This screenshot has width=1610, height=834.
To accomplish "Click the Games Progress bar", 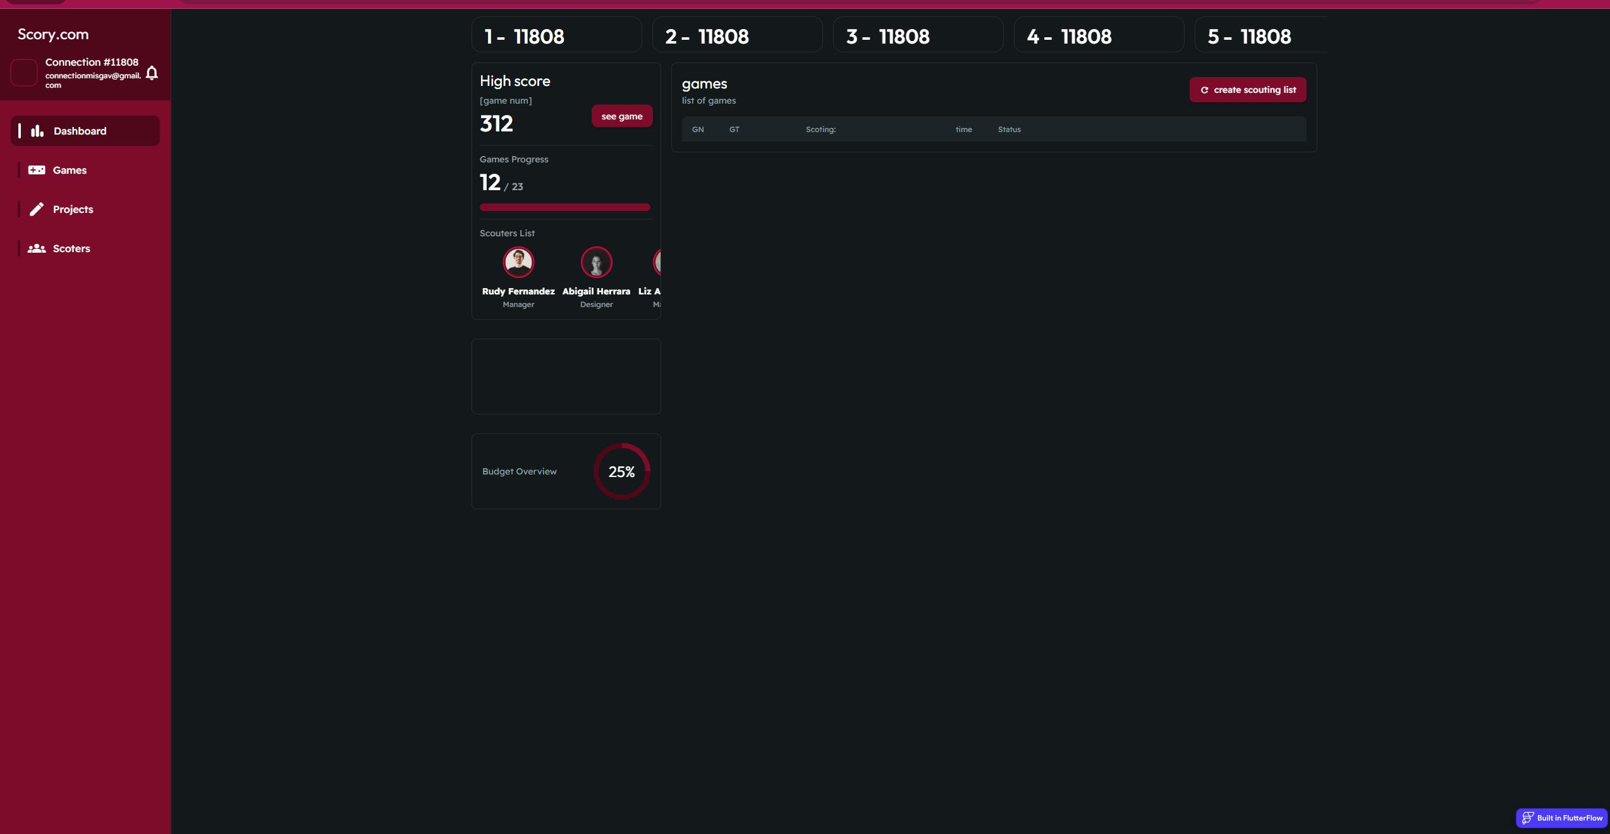I will [x=564, y=207].
